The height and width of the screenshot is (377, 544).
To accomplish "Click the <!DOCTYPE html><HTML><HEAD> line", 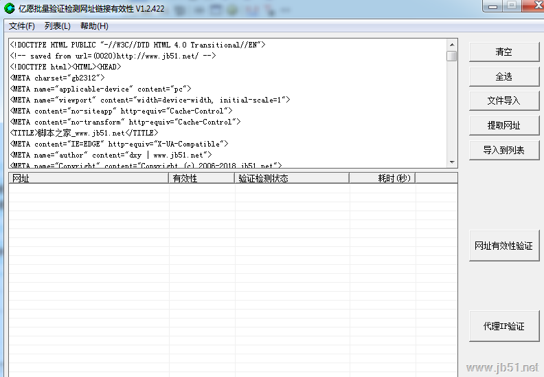I will pyautogui.click(x=65, y=67).
